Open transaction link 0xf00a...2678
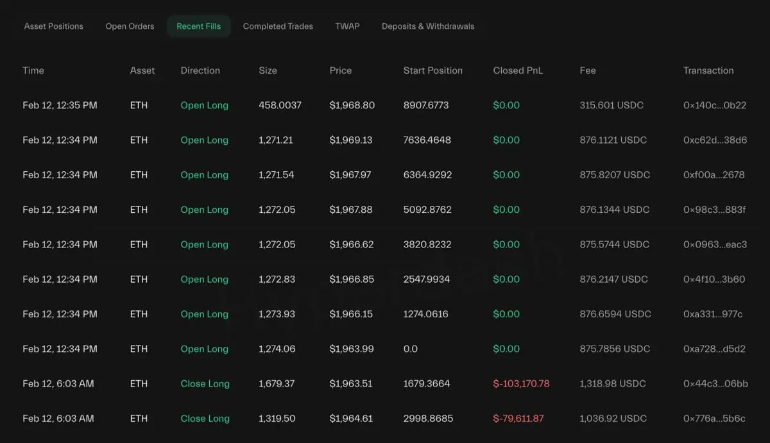This screenshot has height=443, width=770. tap(714, 174)
